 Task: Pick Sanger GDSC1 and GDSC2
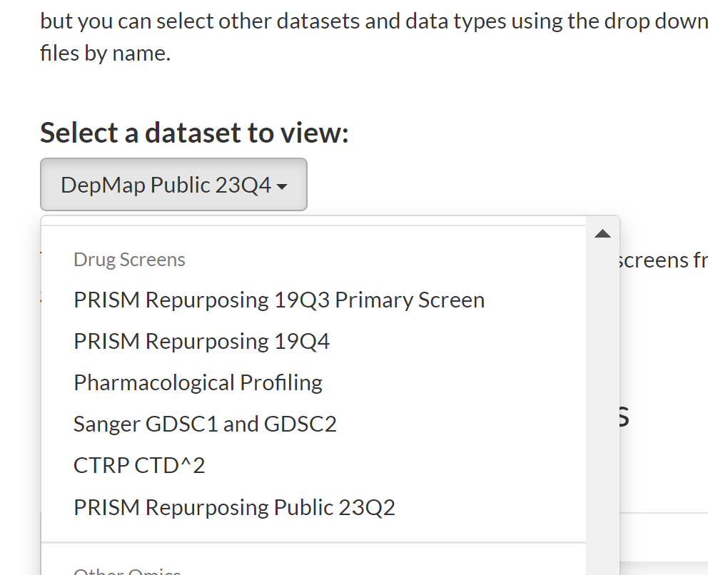tap(205, 424)
